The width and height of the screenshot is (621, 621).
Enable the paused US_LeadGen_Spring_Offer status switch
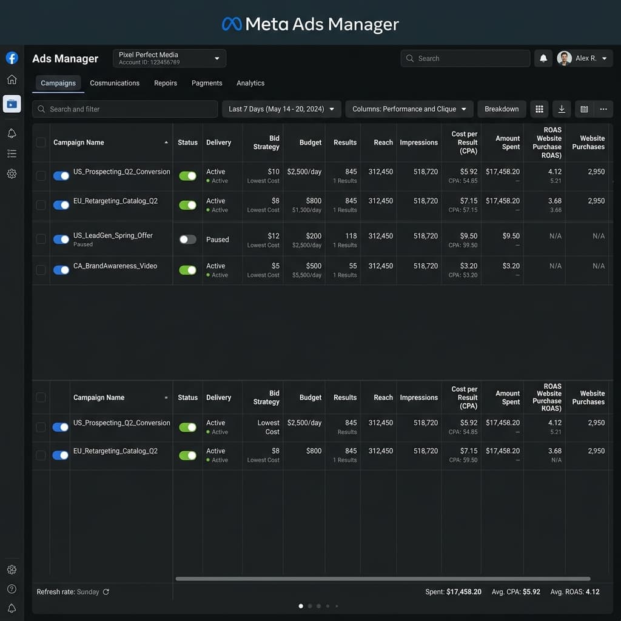coord(187,240)
